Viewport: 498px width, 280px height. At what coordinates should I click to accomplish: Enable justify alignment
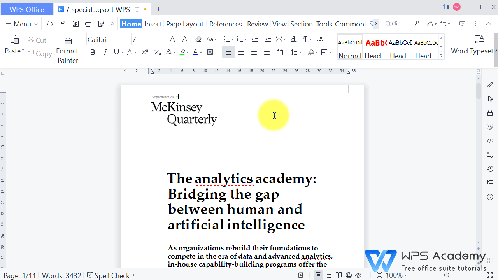267,52
